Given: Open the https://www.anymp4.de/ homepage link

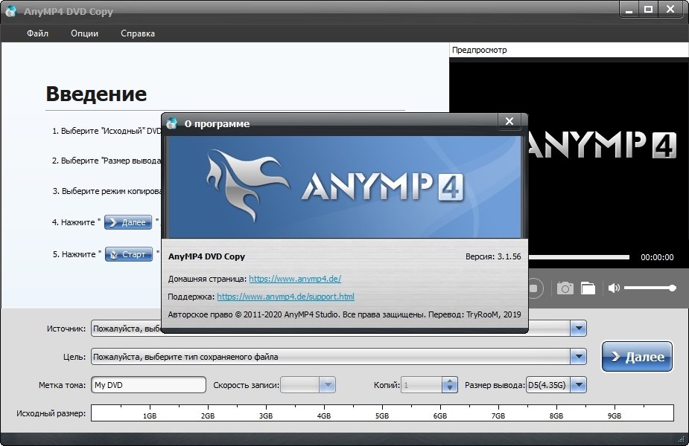Looking at the screenshot, I should click(x=295, y=279).
